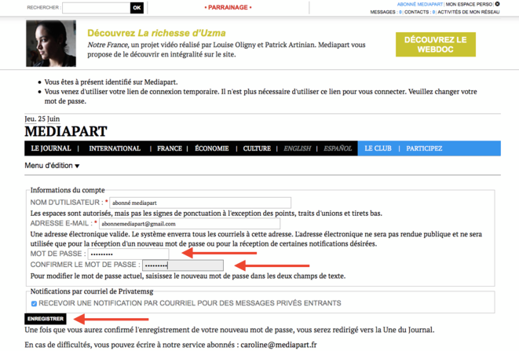The height and width of the screenshot is (351, 519).
Task: Go to the International section
Action: [115, 148]
